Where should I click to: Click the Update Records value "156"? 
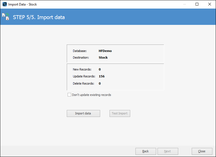coord(102,76)
